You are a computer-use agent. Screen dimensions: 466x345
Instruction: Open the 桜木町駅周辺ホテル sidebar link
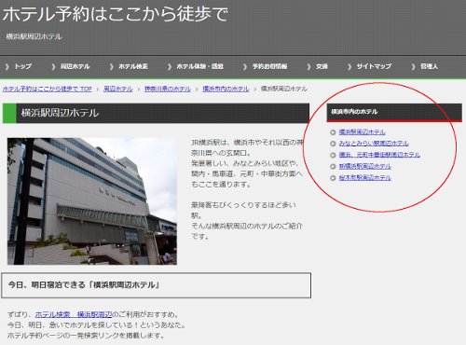tap(365, 178)
